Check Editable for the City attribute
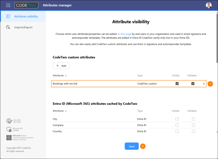This screenshot has height=159, width=218. tap(193, 119)
